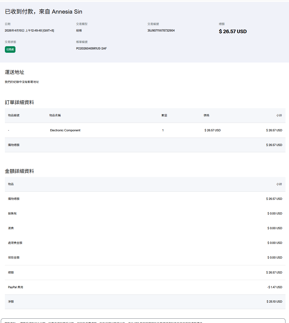289x323 pixels.
Task: Click the invoice number PO20260409R1US-2AF
Action: point(91,48)
